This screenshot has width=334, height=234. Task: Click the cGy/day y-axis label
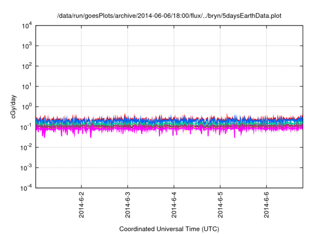coord(14,107)
